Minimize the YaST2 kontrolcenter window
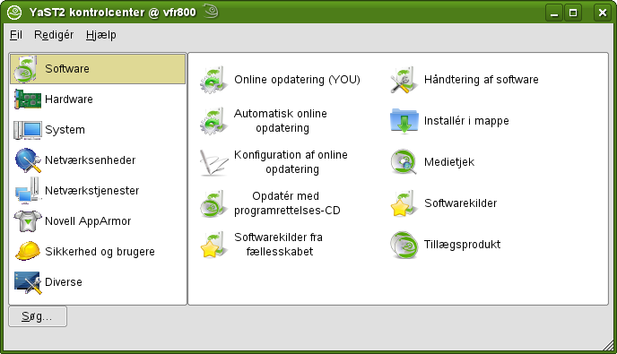Image resolution: width=617 pixels, height=354 pixels. click(554, 13)
